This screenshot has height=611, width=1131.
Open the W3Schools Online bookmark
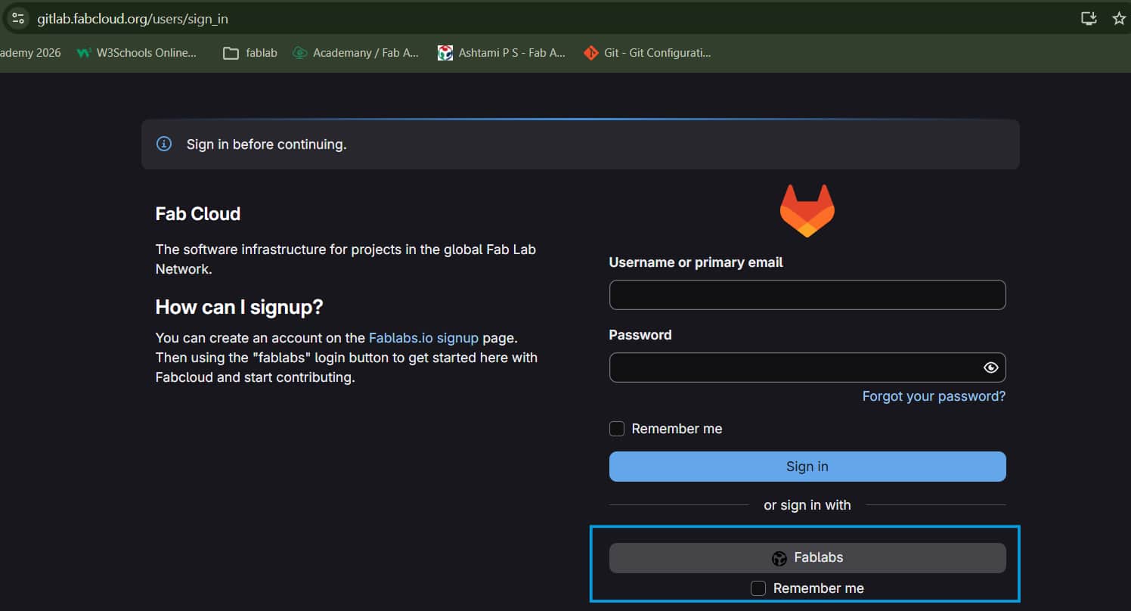[136, 53]
